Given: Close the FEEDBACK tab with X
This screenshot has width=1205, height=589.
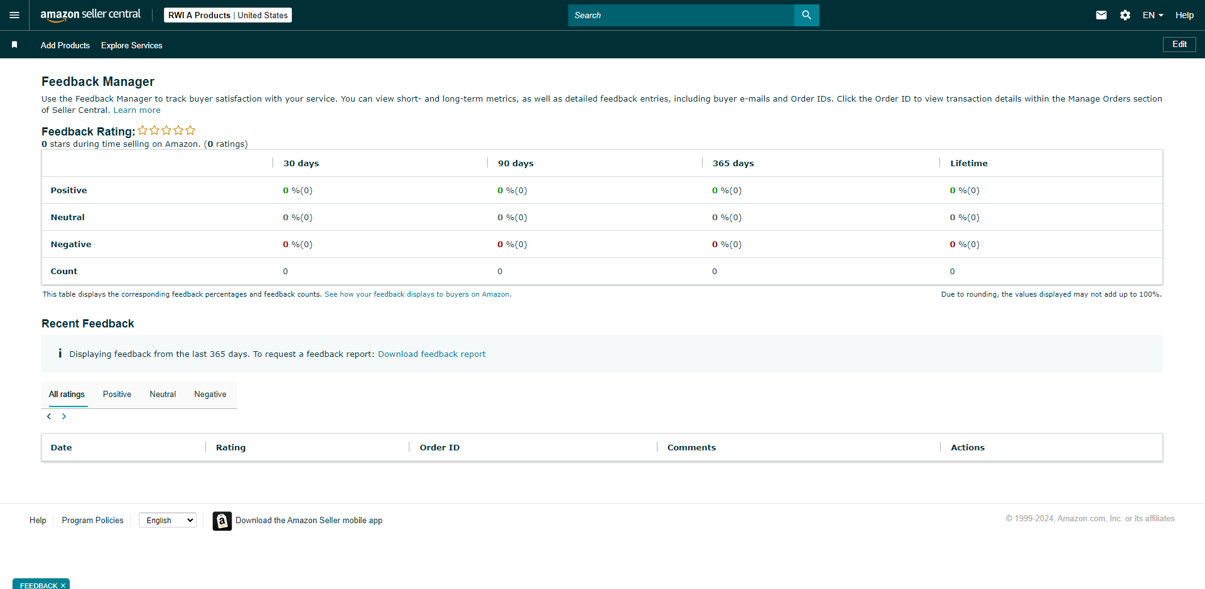Looking at the screenshot, I should (63, 585).
